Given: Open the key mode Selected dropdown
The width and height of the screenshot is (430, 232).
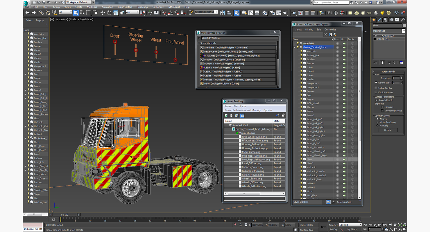Looking at the screenshot, I should [x=350, y=225].
